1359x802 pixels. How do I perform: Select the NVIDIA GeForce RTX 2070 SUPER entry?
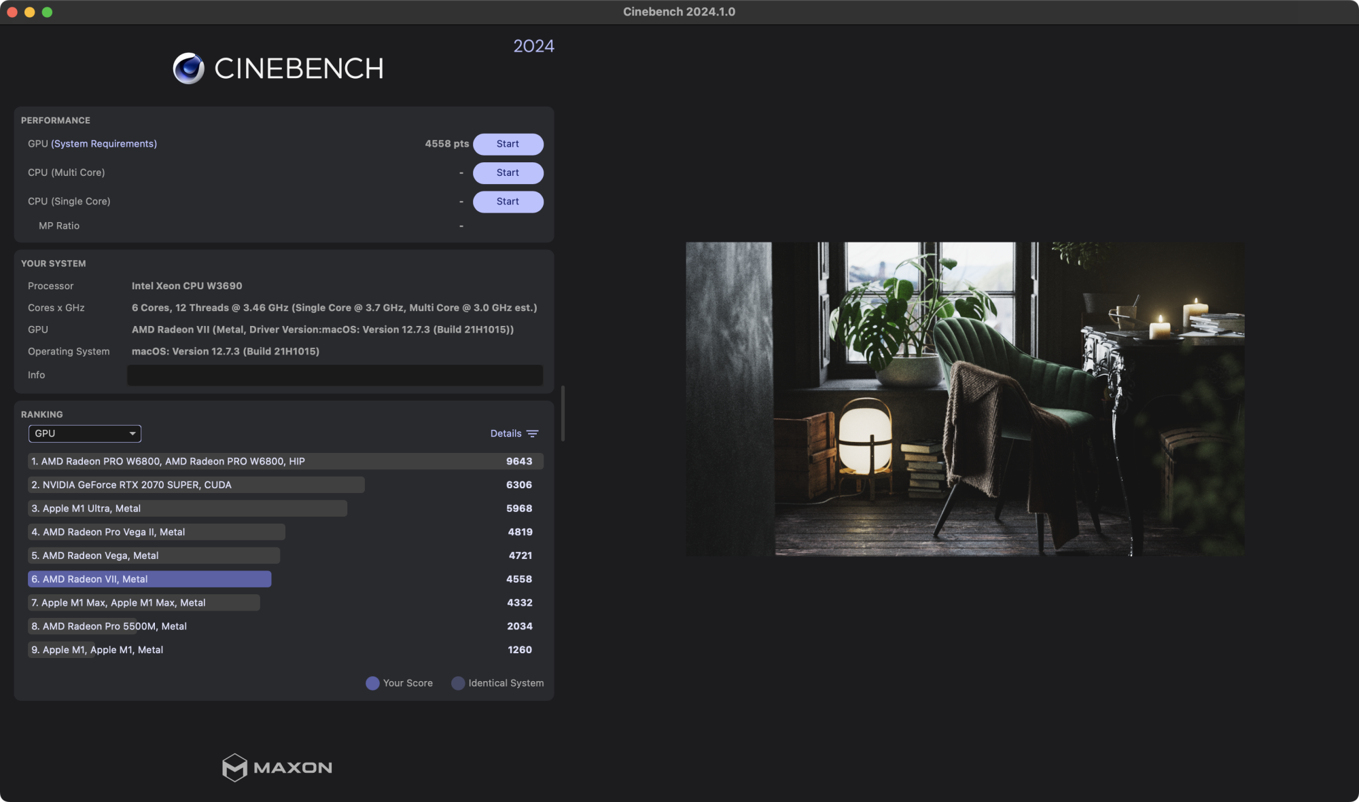pyautogui.click(x=197, y=484)
